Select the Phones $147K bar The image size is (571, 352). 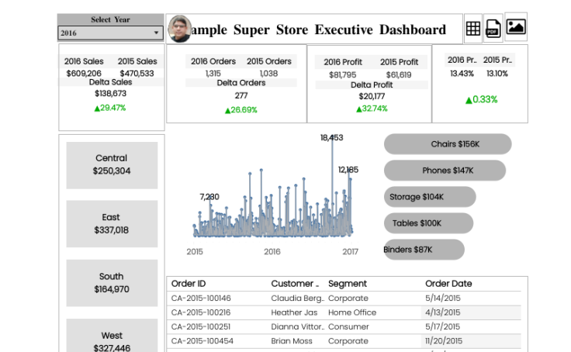tap(445, 171)
